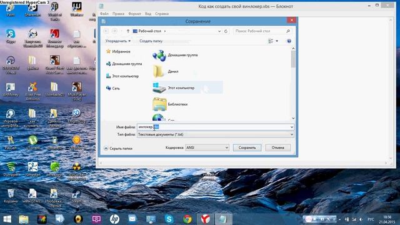Image resolution: width=400 pixels, height=225 pixels.
Task: Click the volume icon in the system tray
Action: click(361, 219)
